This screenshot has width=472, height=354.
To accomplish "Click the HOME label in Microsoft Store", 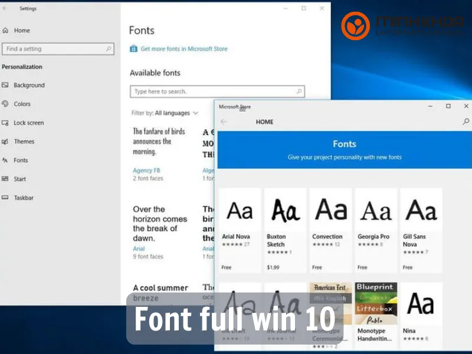I will tap(264, 122).
